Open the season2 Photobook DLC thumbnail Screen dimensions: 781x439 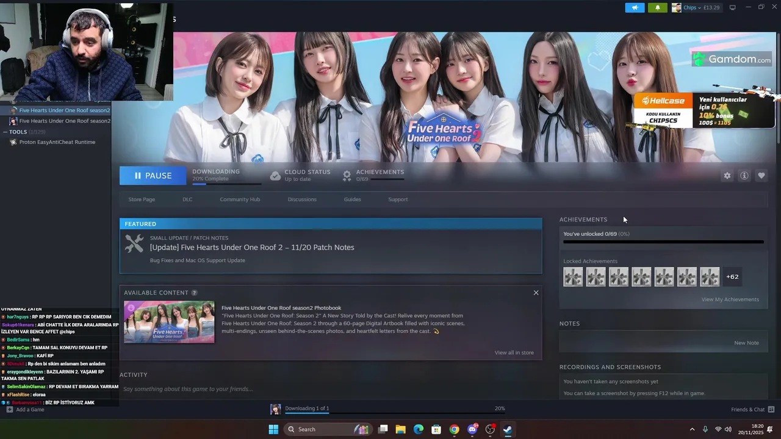pyautogui.click(x=169, y=322)
